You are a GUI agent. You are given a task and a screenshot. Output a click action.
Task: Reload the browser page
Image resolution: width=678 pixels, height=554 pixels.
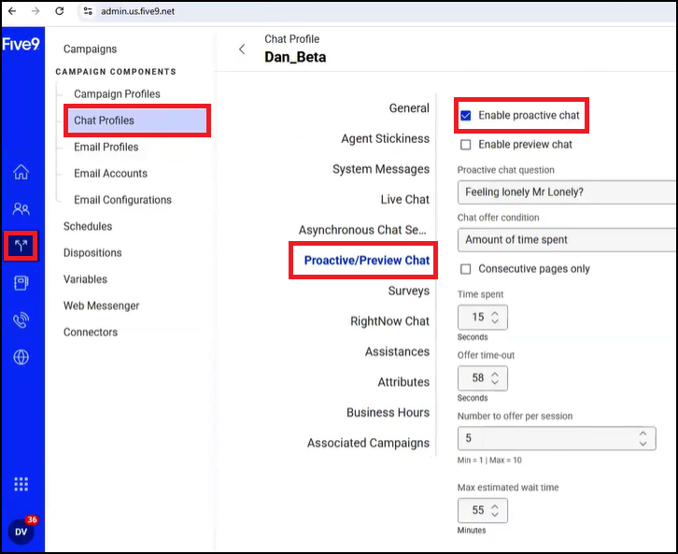click(x=59, y=11)
